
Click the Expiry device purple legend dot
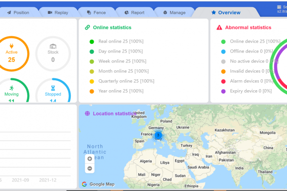(x=223, y=91)
